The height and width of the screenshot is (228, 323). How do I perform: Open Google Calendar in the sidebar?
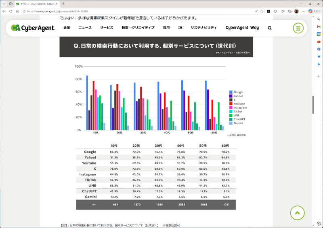pos(319,34)
